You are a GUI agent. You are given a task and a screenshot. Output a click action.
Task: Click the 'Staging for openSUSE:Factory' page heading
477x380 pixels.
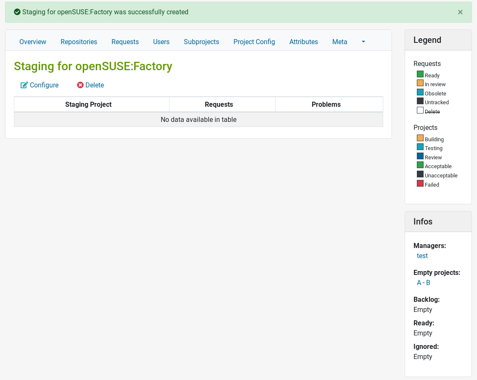pyautogui.click(x=93, y=66)
